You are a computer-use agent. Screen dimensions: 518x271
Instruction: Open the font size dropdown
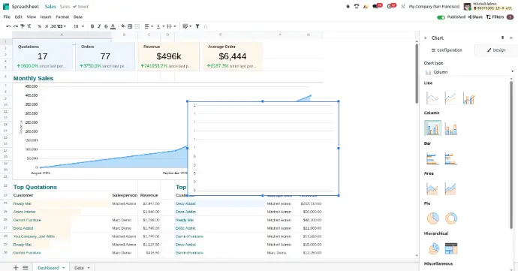click(x=79, y=26)
